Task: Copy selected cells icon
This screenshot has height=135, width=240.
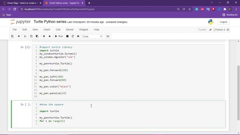Action: coord(31,36)
